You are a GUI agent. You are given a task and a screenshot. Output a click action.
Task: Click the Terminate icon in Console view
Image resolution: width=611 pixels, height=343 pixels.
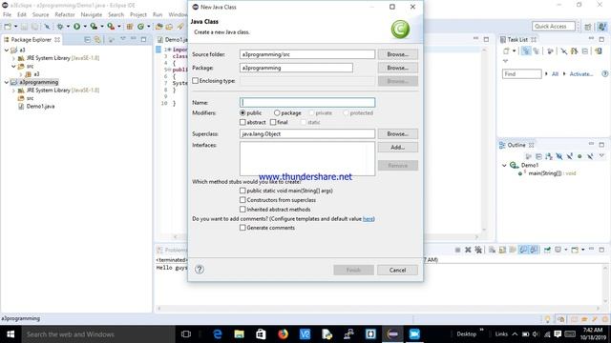pyautogui.click(x=458, y=250)
